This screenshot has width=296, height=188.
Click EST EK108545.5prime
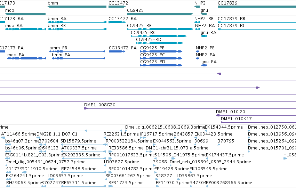tap(208, 169)
